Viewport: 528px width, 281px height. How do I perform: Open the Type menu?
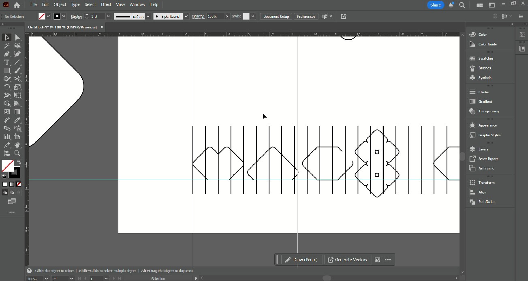click(x=75, y=4)
